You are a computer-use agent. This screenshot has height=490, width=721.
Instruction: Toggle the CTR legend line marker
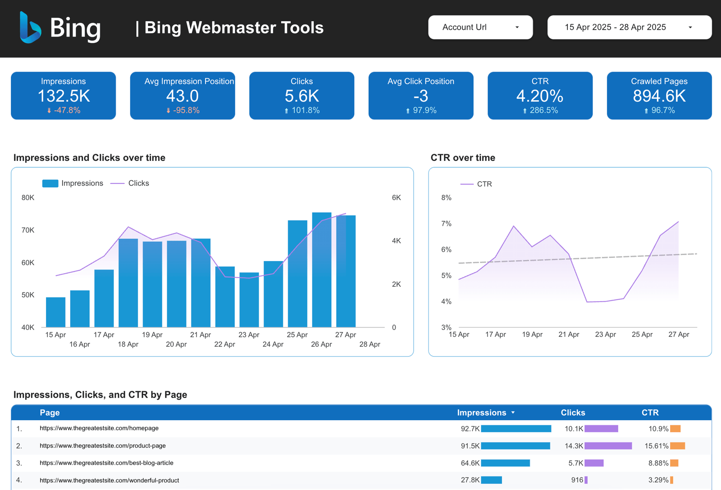coord(467,184)
